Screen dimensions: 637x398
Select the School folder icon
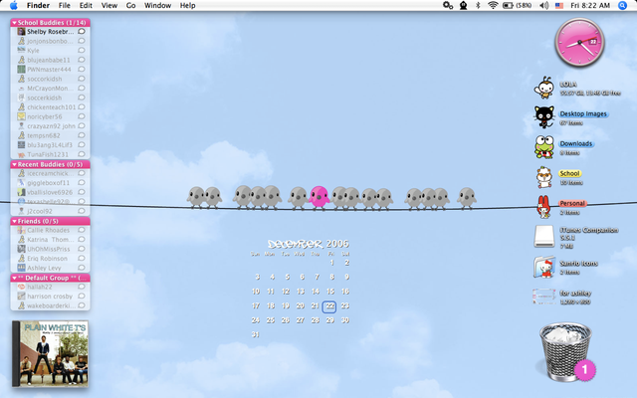544,177
